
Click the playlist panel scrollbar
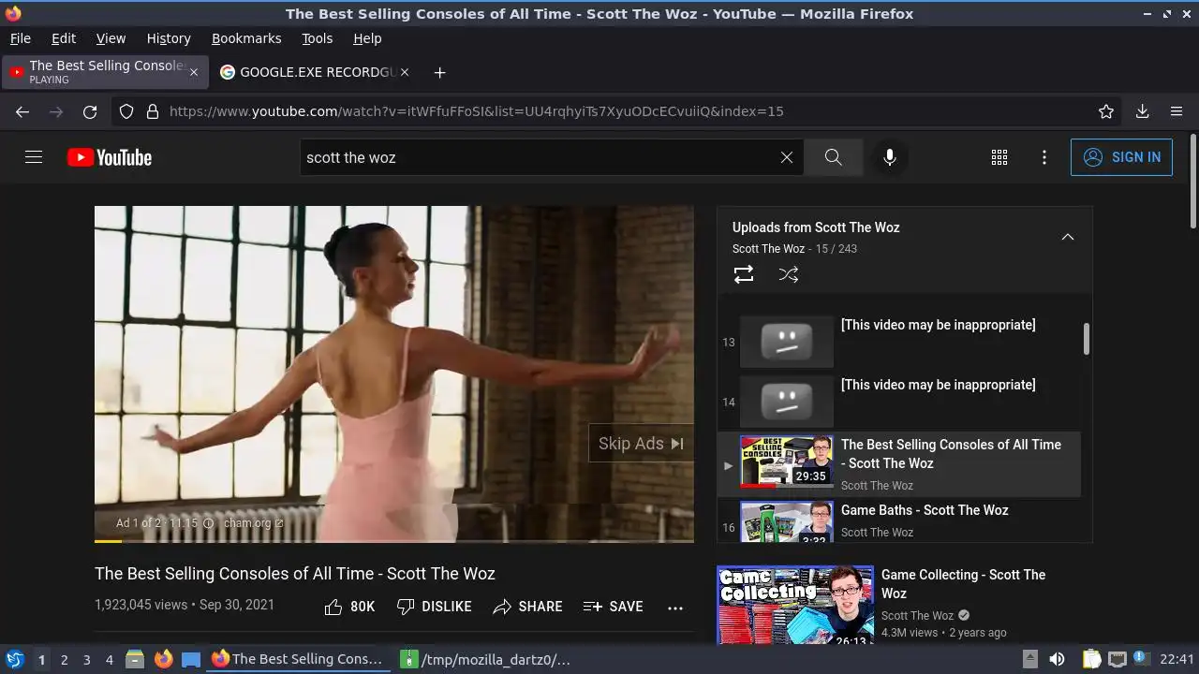click(x=1087, y=339)
